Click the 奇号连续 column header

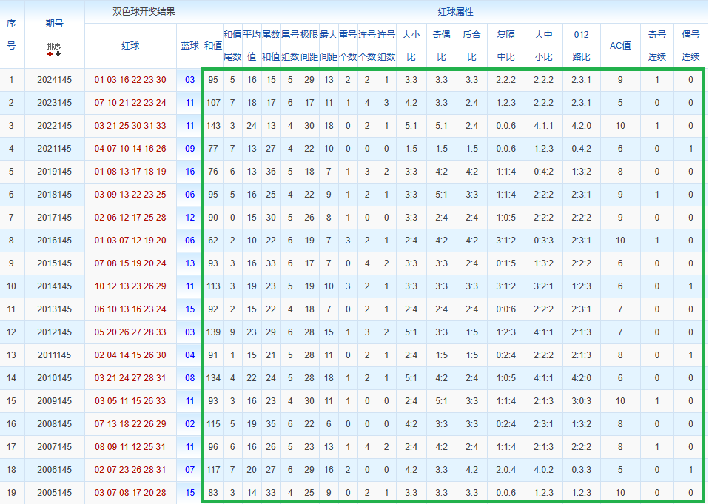point(656,46)
